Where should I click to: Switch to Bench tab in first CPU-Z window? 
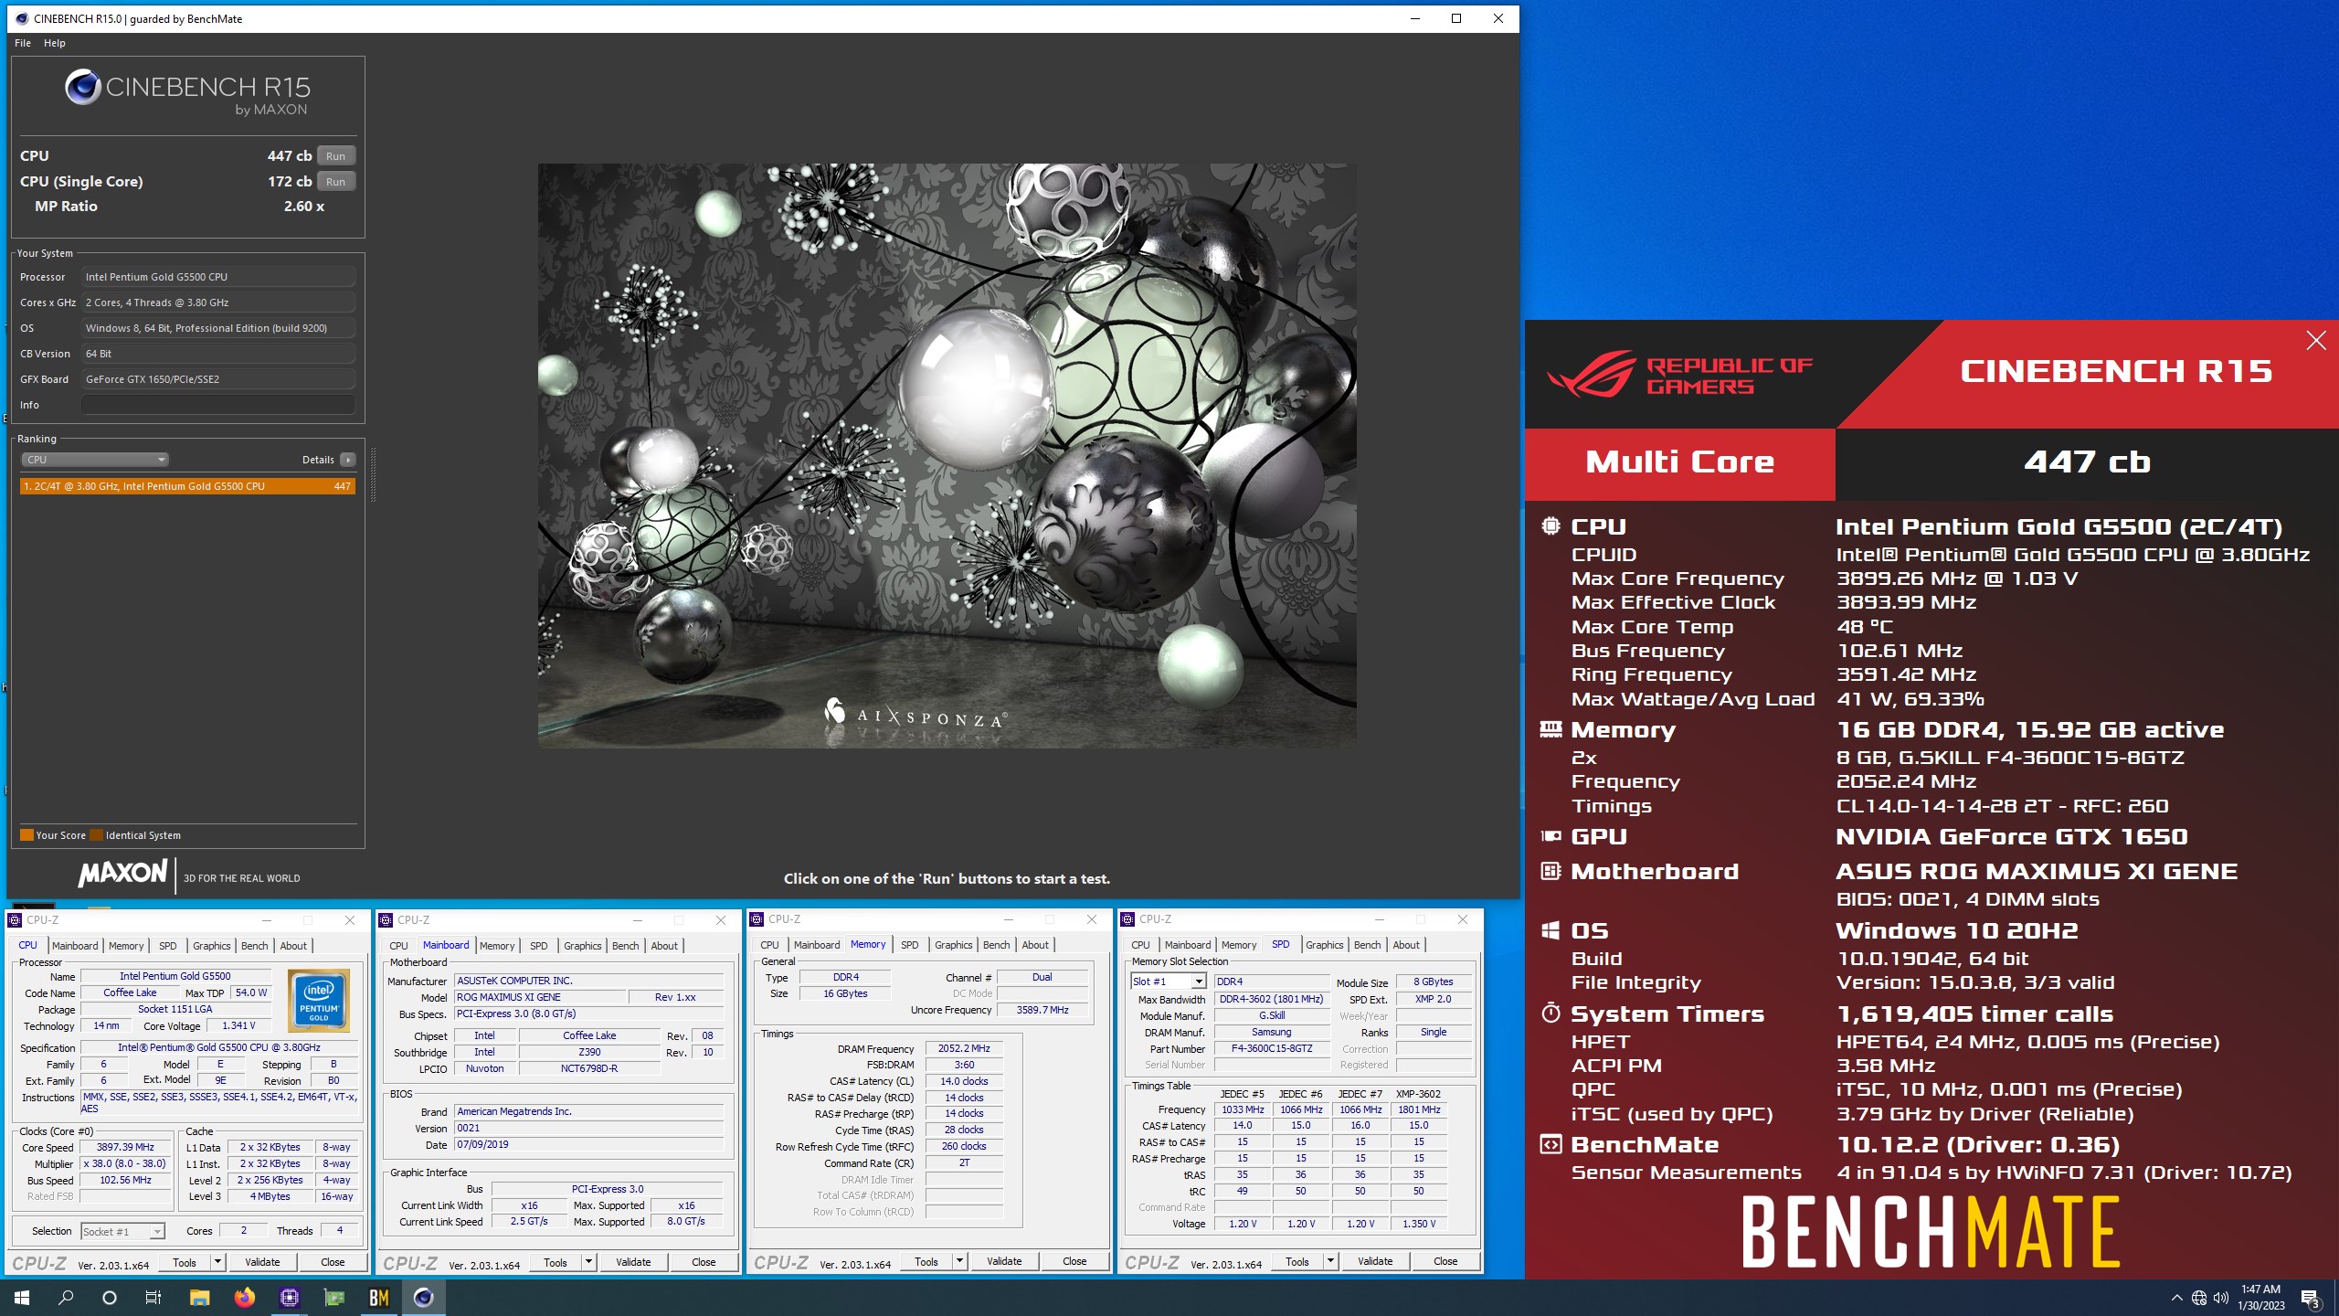click(x=255, y=946)
